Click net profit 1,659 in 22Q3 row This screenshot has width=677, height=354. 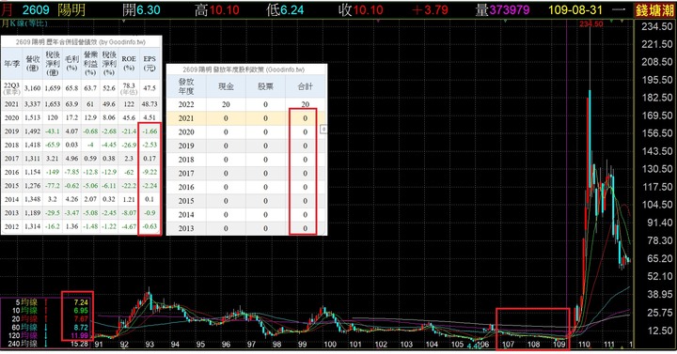[x=53, y=88]
